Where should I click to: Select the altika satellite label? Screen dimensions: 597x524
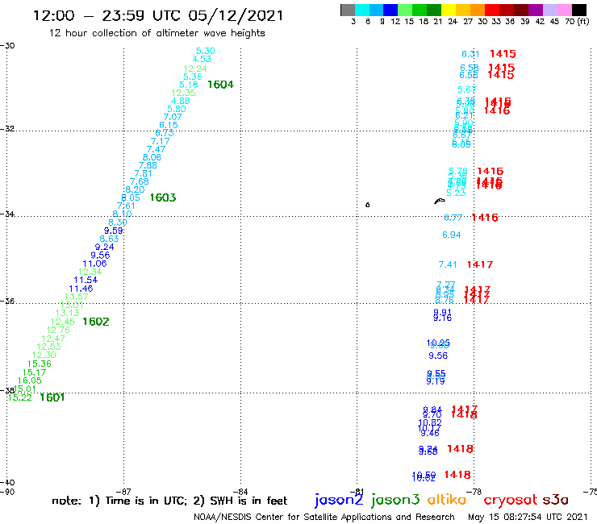click(x=446, y=499)
